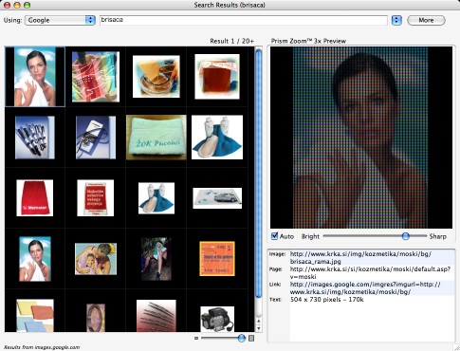Select the orange poster thumbnail
The image size is (460, 351).
tap(217, 259)
